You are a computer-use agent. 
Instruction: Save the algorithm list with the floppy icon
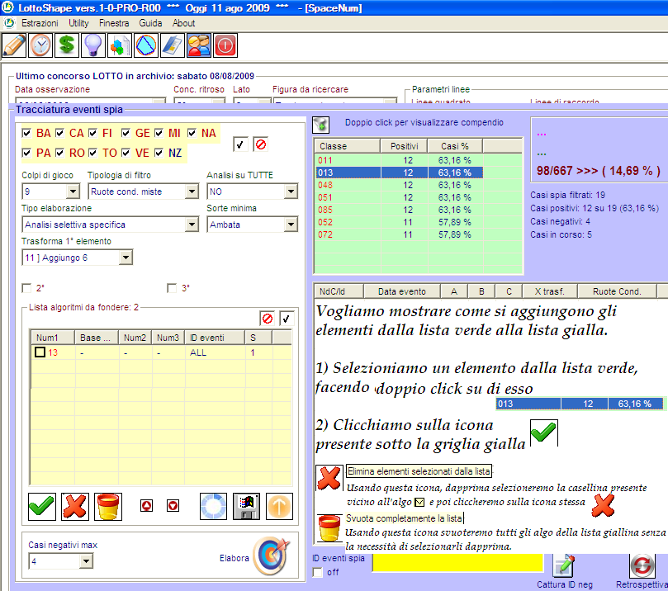247,506
